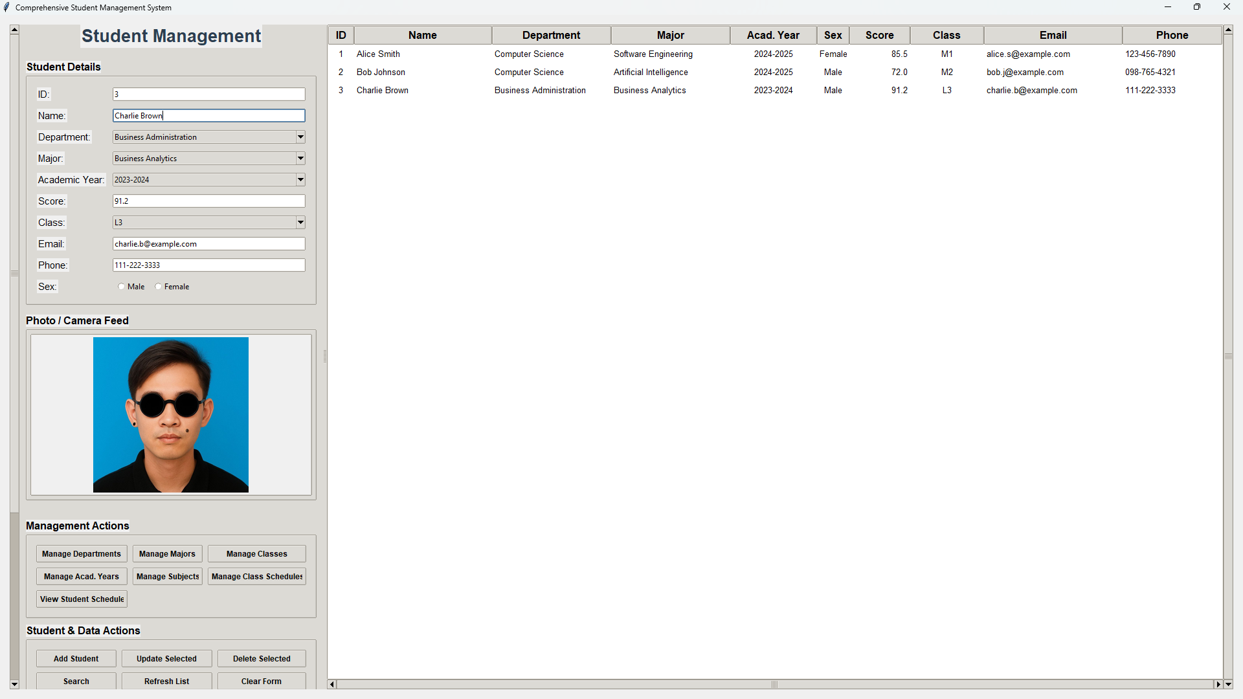This screenshot has width=1243, height=699.
Task: Sort table by Major column header
Action: 671,36
